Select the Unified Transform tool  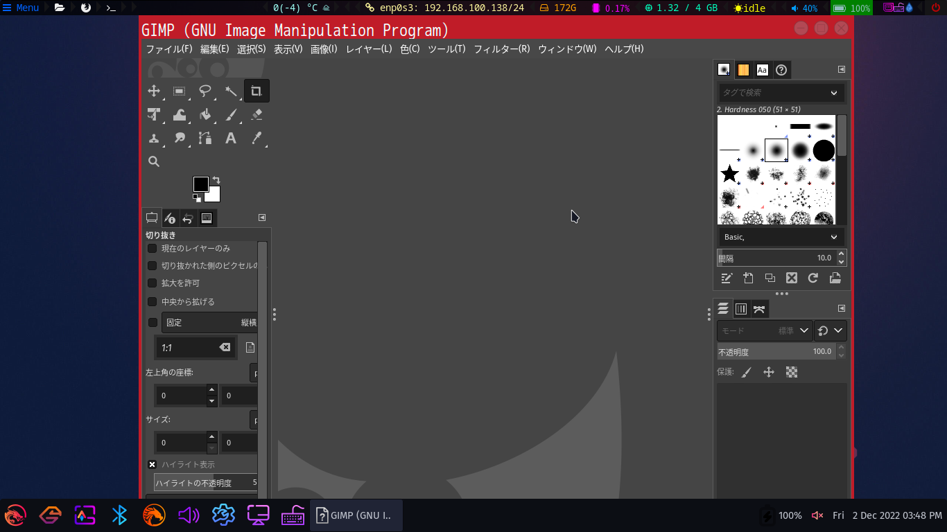click(x=154, y=114)
